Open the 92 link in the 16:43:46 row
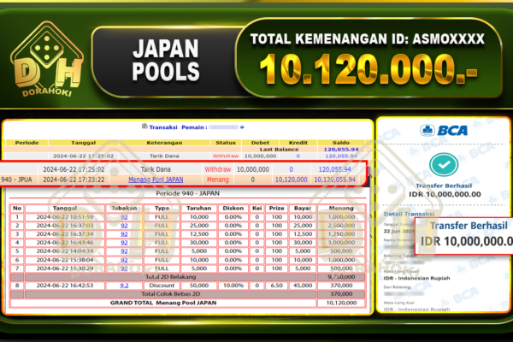The image size is (513, 342). tap(124, 243)
